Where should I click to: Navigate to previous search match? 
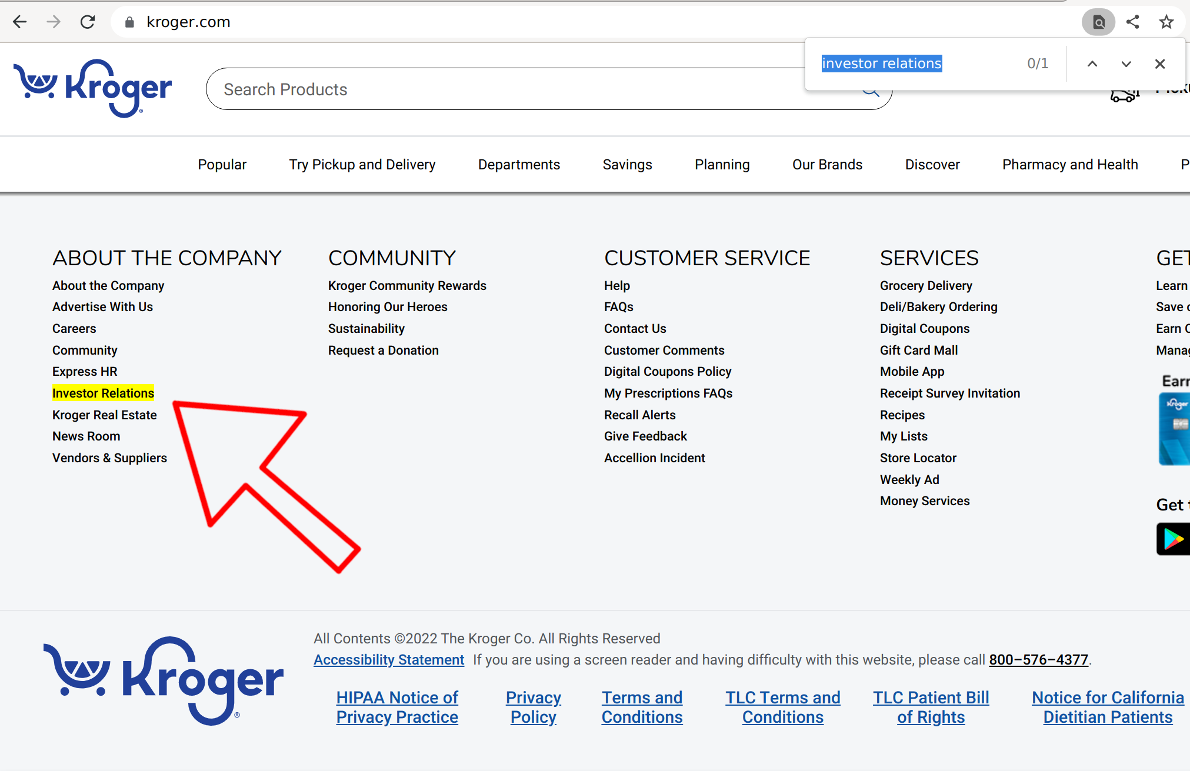[x=1091, y=64]
